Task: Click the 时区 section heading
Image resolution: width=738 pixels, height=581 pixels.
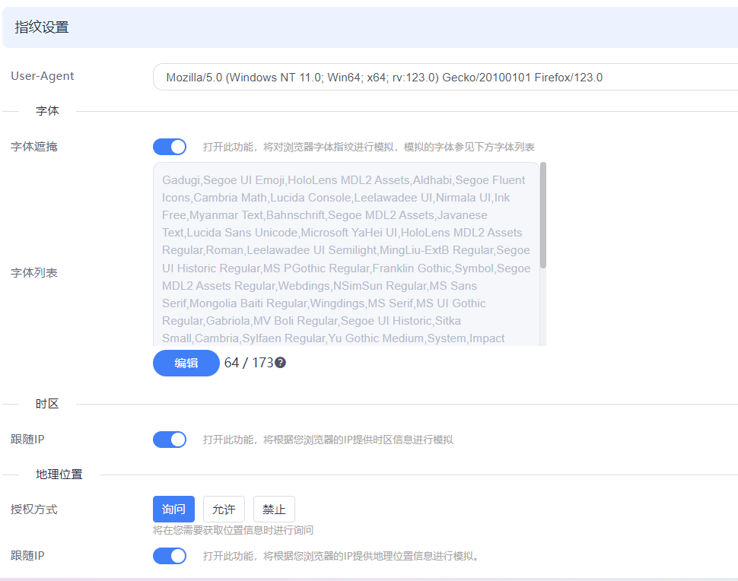Action: coord(47,404)
